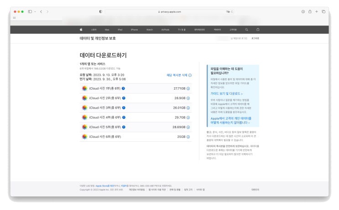Open the iPad navigation item
339x210 pixels.
[x=120, y=30]
